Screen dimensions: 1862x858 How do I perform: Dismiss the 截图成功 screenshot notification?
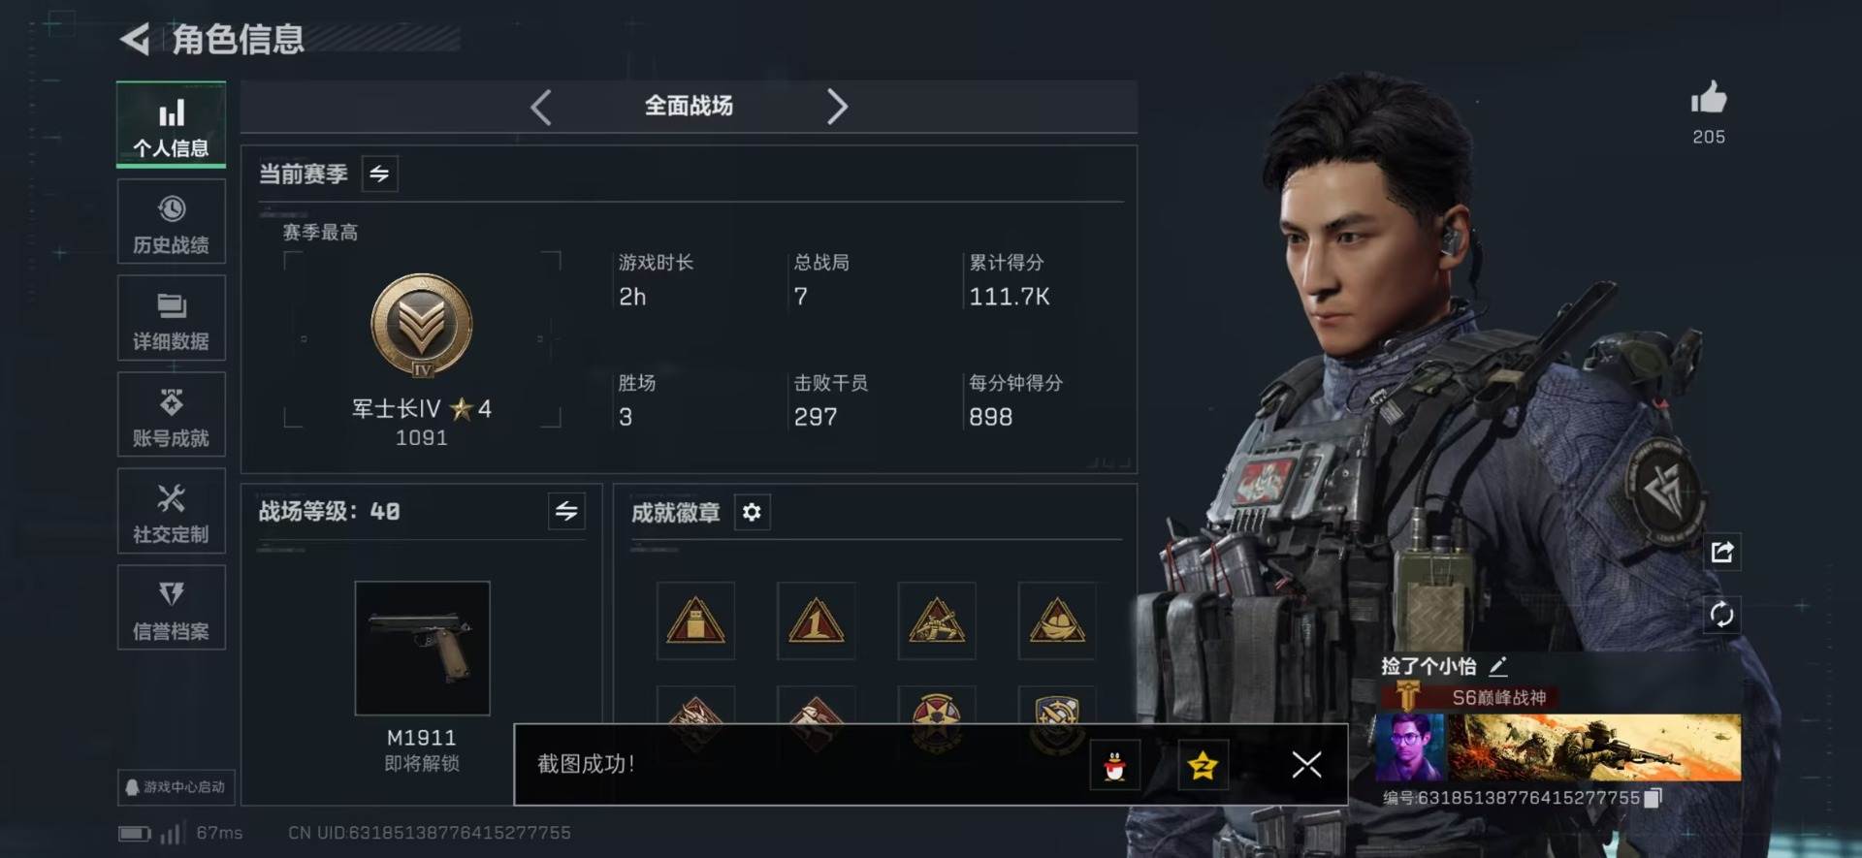(1306, 765)
